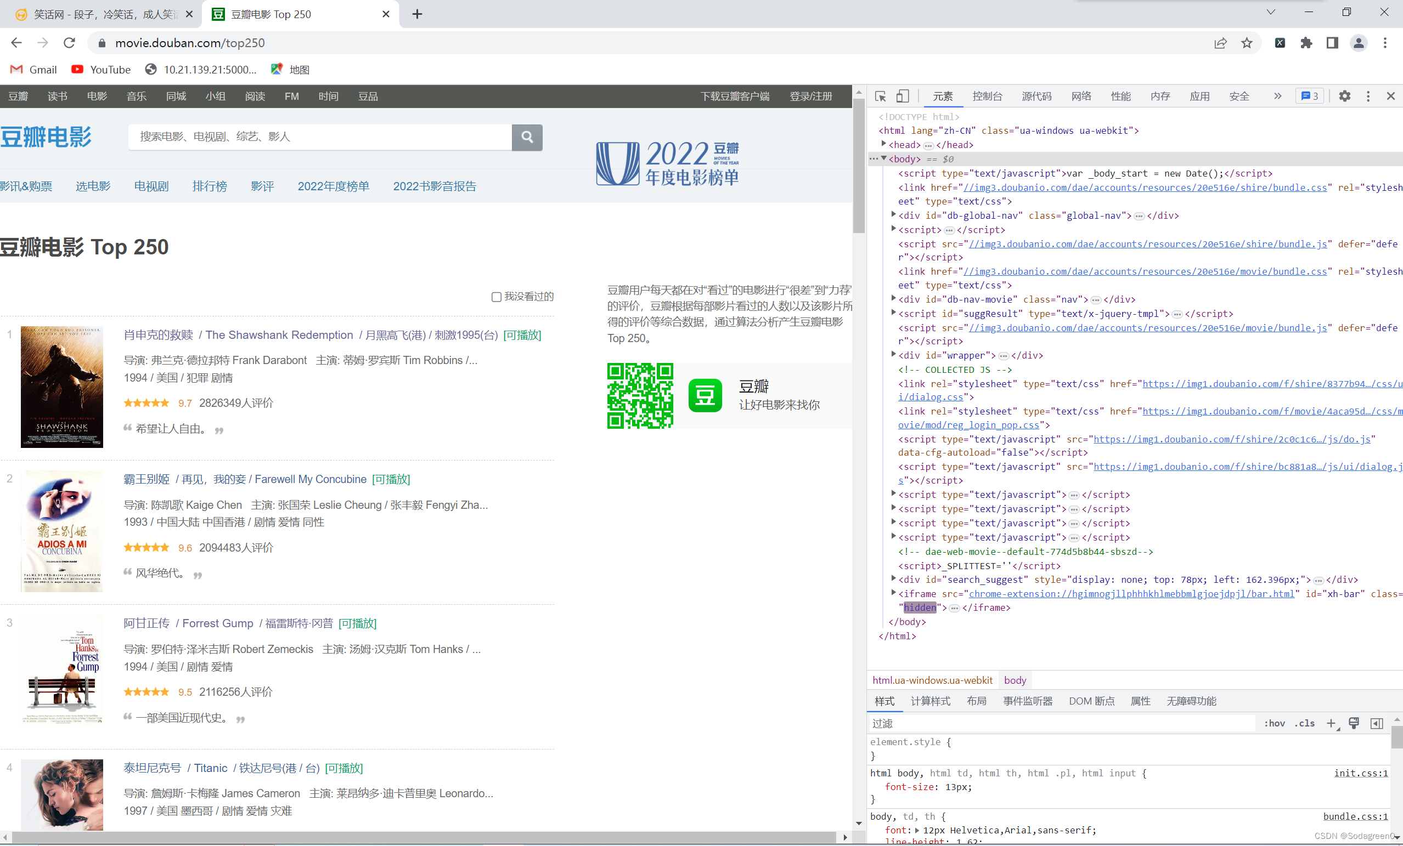1403x846 pixels.
Task: Expand the db-global-nav div node
Action: click(893, 214)
